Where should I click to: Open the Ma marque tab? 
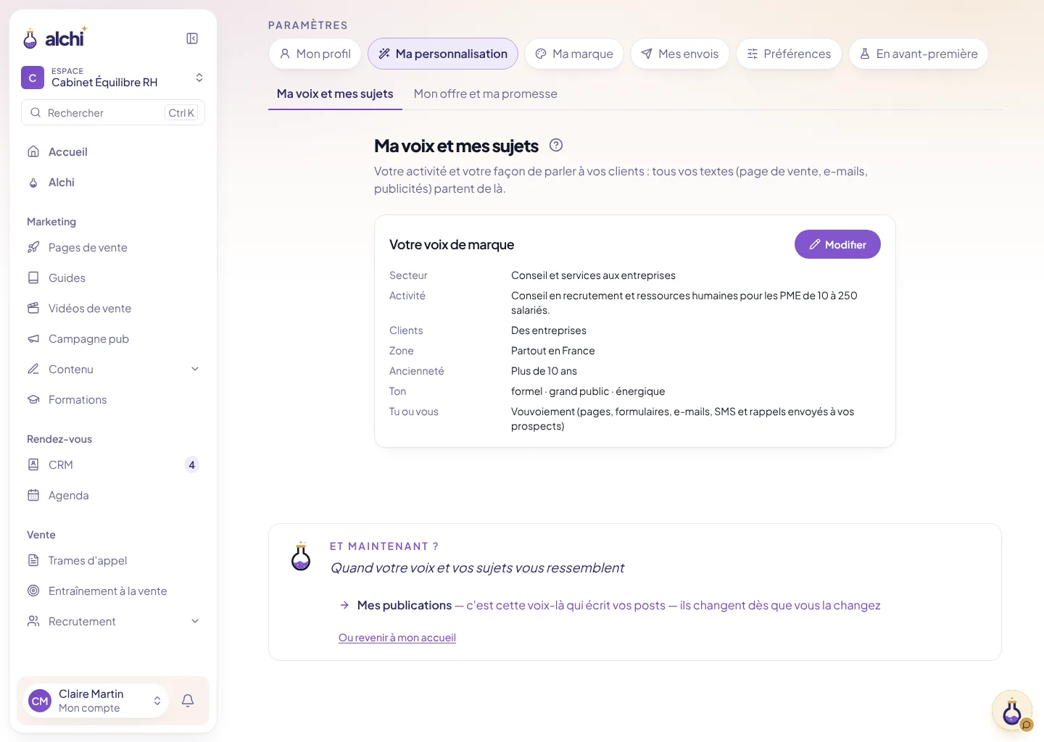click(x=574, y=54)
